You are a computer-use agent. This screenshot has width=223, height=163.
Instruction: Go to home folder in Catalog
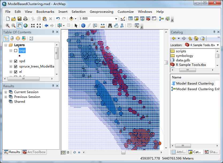[x=196, y=38]
